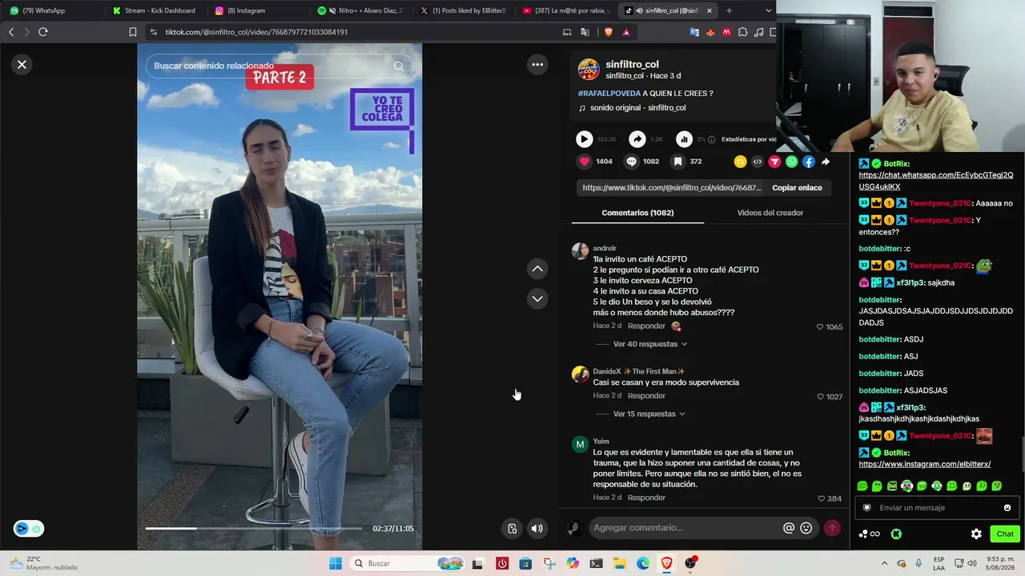This screenshot has width=1025, height=576.
Task: Go to the next video with down arrow
Action: click(537, 298)
